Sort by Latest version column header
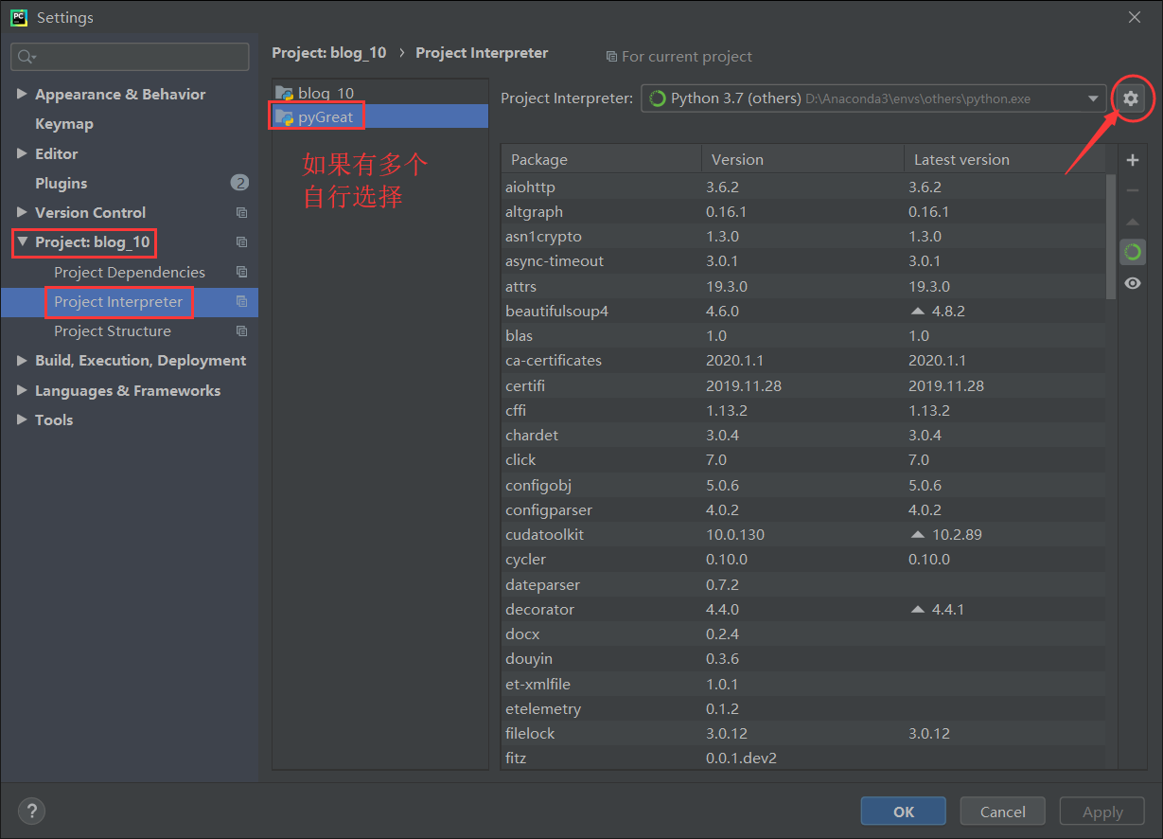The height and width of the screenshot is (839, 1163). 1004,159
